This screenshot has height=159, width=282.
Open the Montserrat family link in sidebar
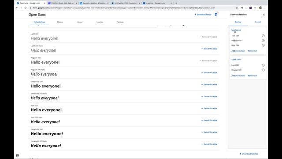click(x=236, y=30)
